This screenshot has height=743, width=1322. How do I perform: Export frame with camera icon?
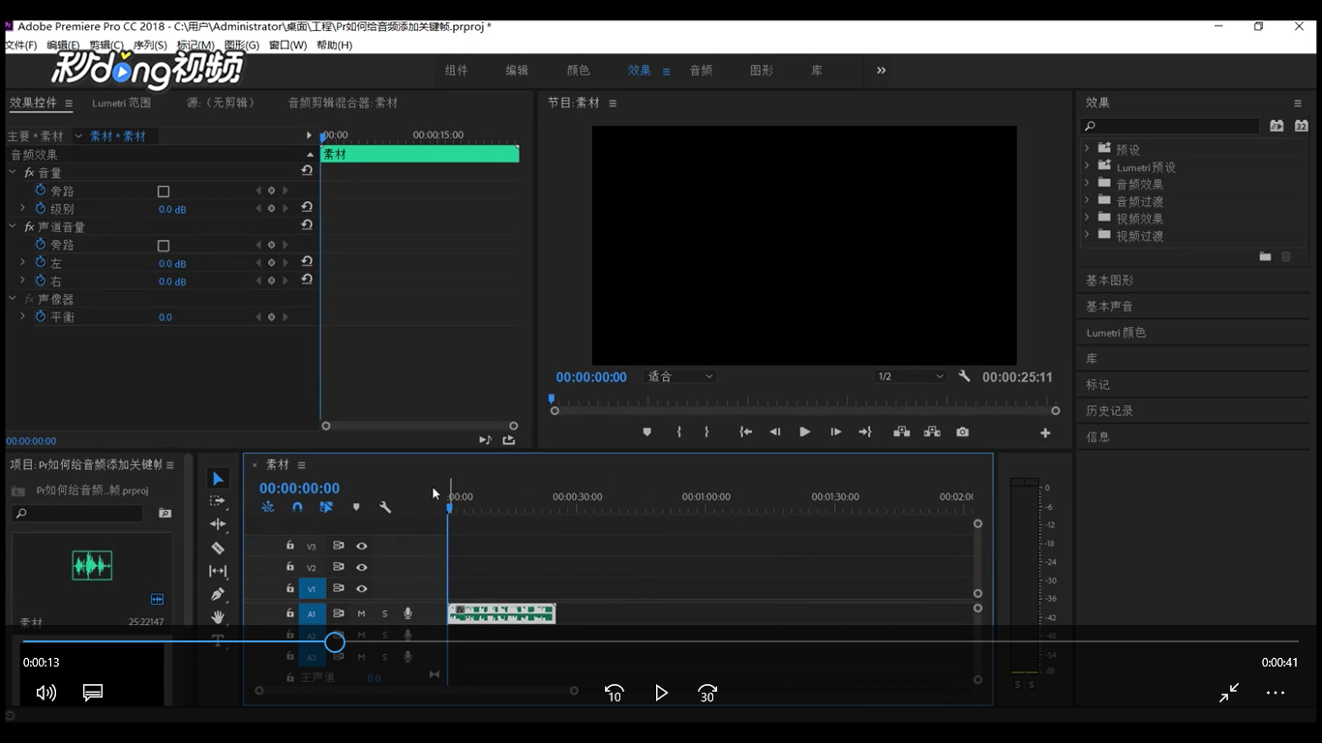[x=962, y=432]
